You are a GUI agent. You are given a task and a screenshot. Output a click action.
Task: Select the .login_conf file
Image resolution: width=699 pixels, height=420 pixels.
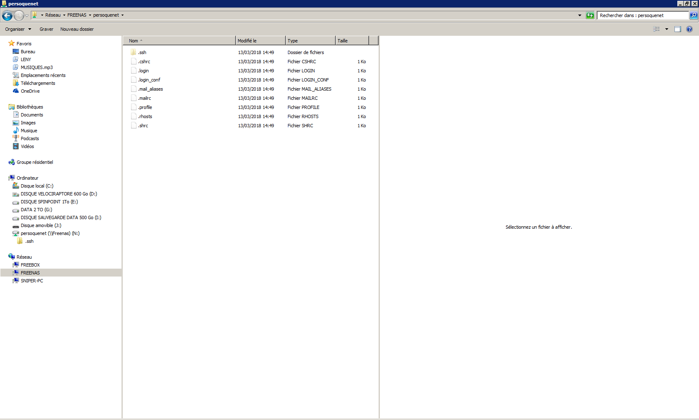point(149,80)
